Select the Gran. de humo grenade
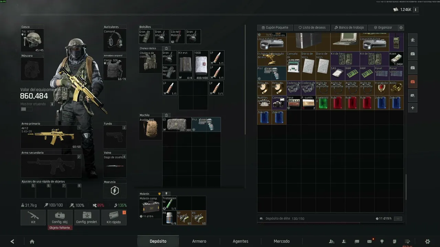The image size is (440, 247). point(146,37)
